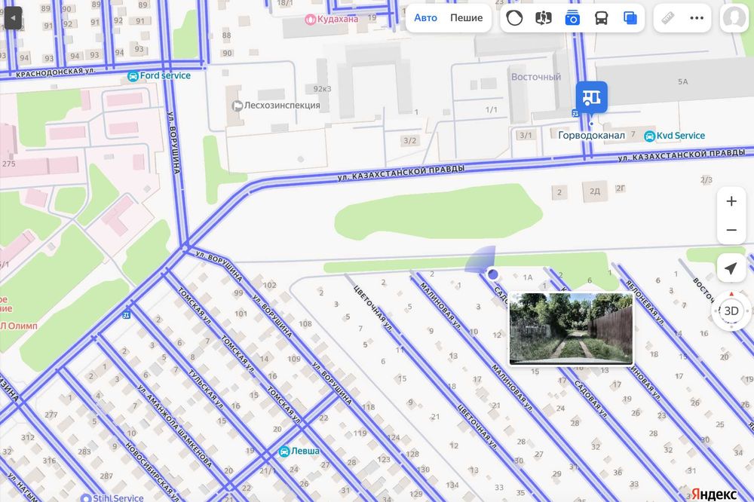Center map on my location arrow
This screenshot has height=502, width=754.
(x=731, y=268)
